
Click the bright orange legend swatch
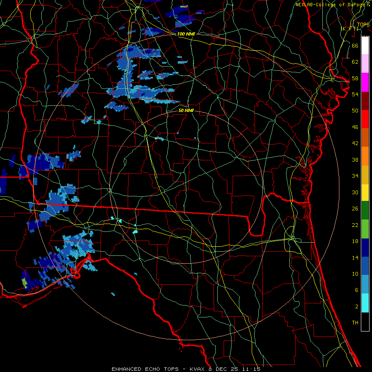(x=365, y=156)
